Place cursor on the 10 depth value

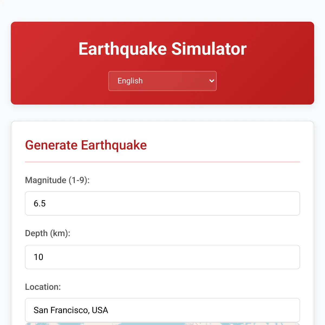click(x=38, y=257)
